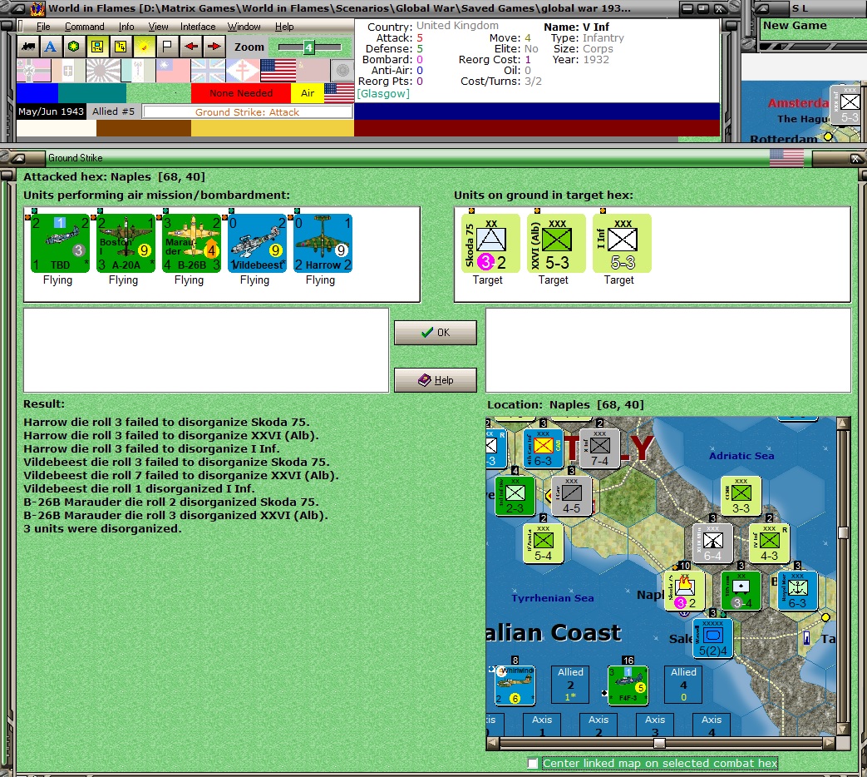The height and width of the screenshot is (777, 867).
Task: Click the red None Needed status box
Action: (241, 93)
